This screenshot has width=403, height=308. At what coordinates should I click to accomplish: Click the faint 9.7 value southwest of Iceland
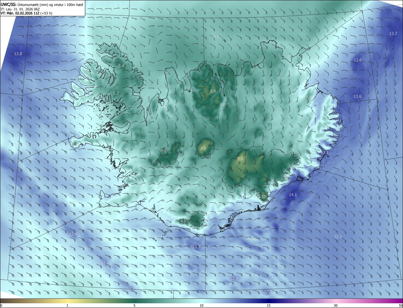72,203
